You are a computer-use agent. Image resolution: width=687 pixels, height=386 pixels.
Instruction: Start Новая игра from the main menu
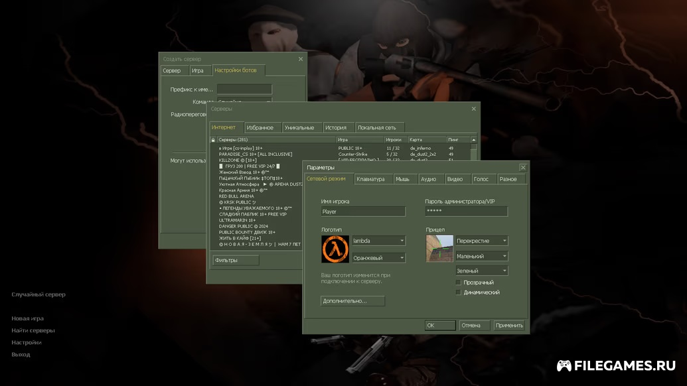tap(28, 318)
